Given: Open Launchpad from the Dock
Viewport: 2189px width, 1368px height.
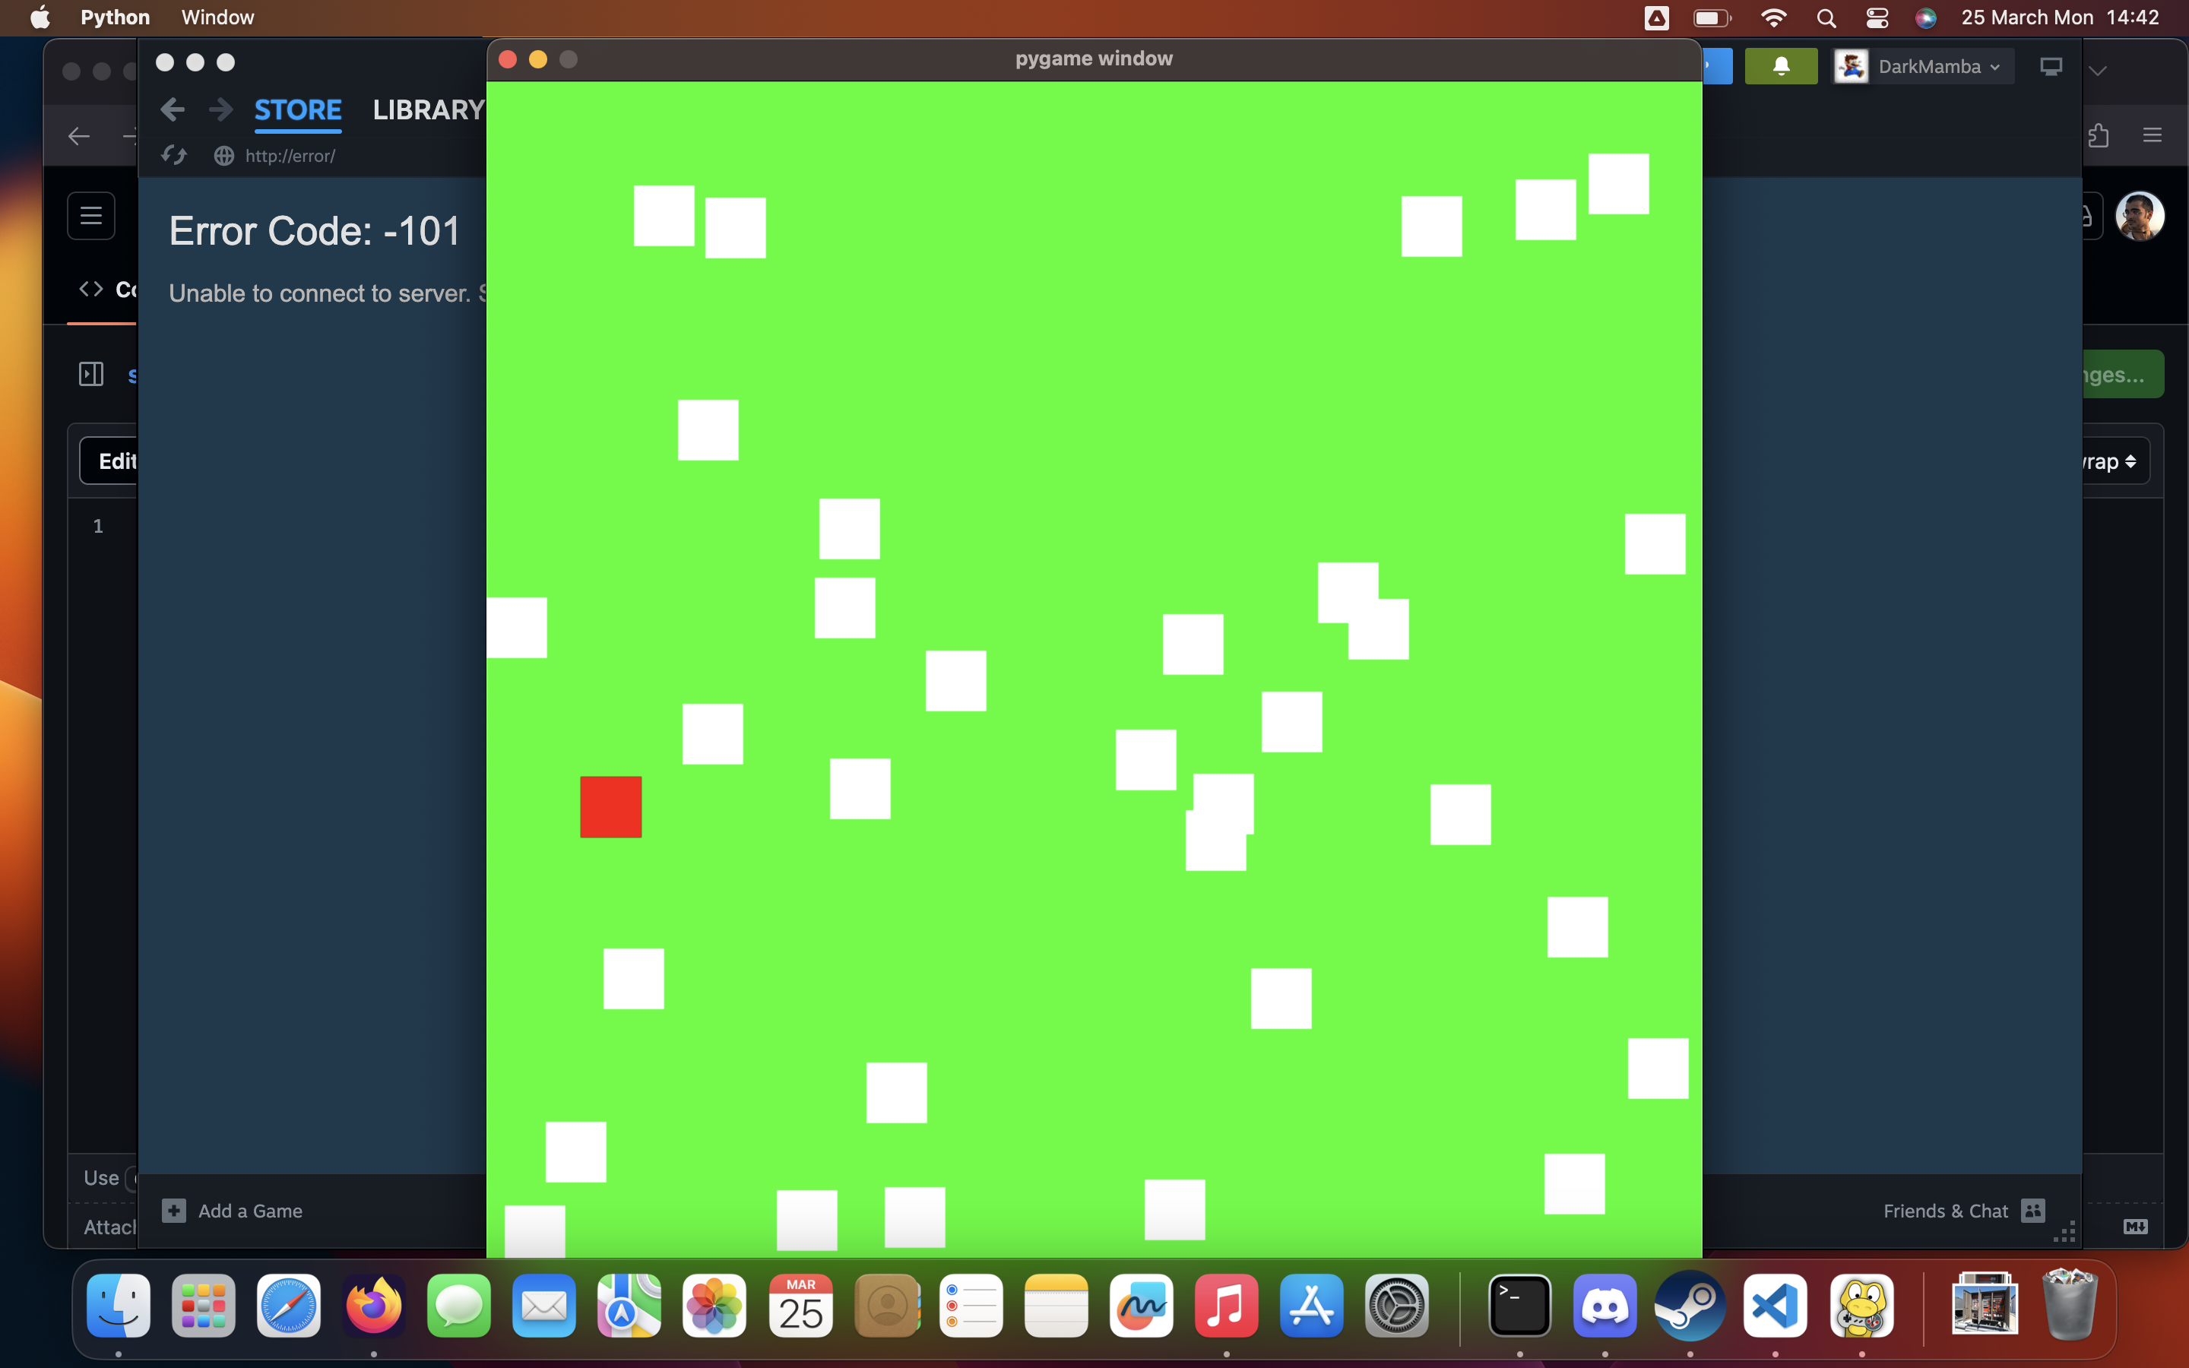Looking at the screenshot, I should click(x=204, y=1306).
